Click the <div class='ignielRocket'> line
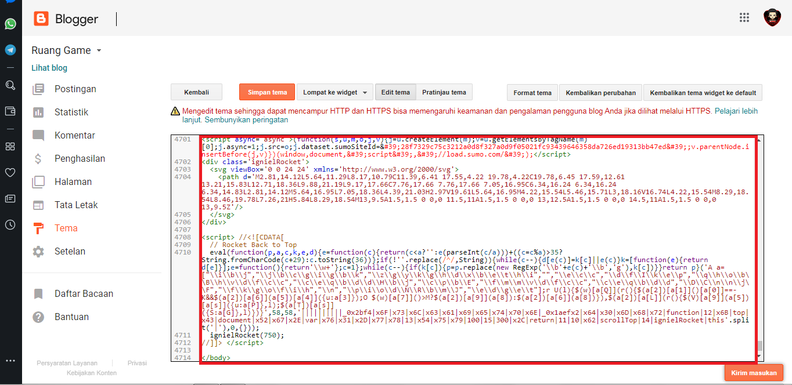Screen dimensions: 792x385 (255, 162)
